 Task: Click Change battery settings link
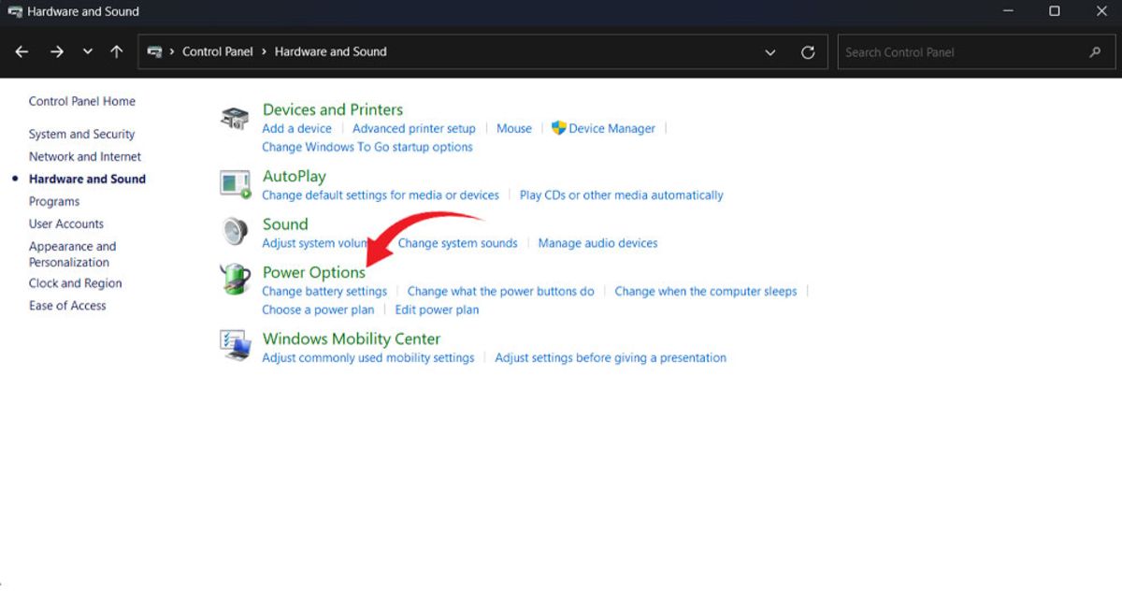[x=324, y=292]
